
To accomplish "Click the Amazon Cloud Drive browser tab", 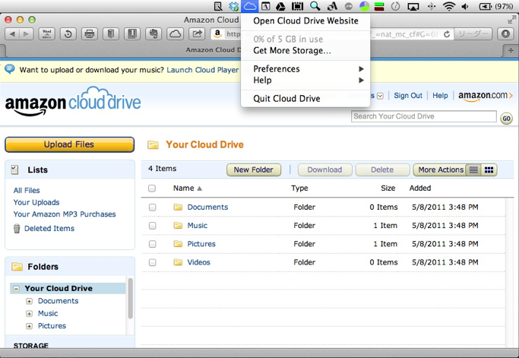I will [212, 50].
